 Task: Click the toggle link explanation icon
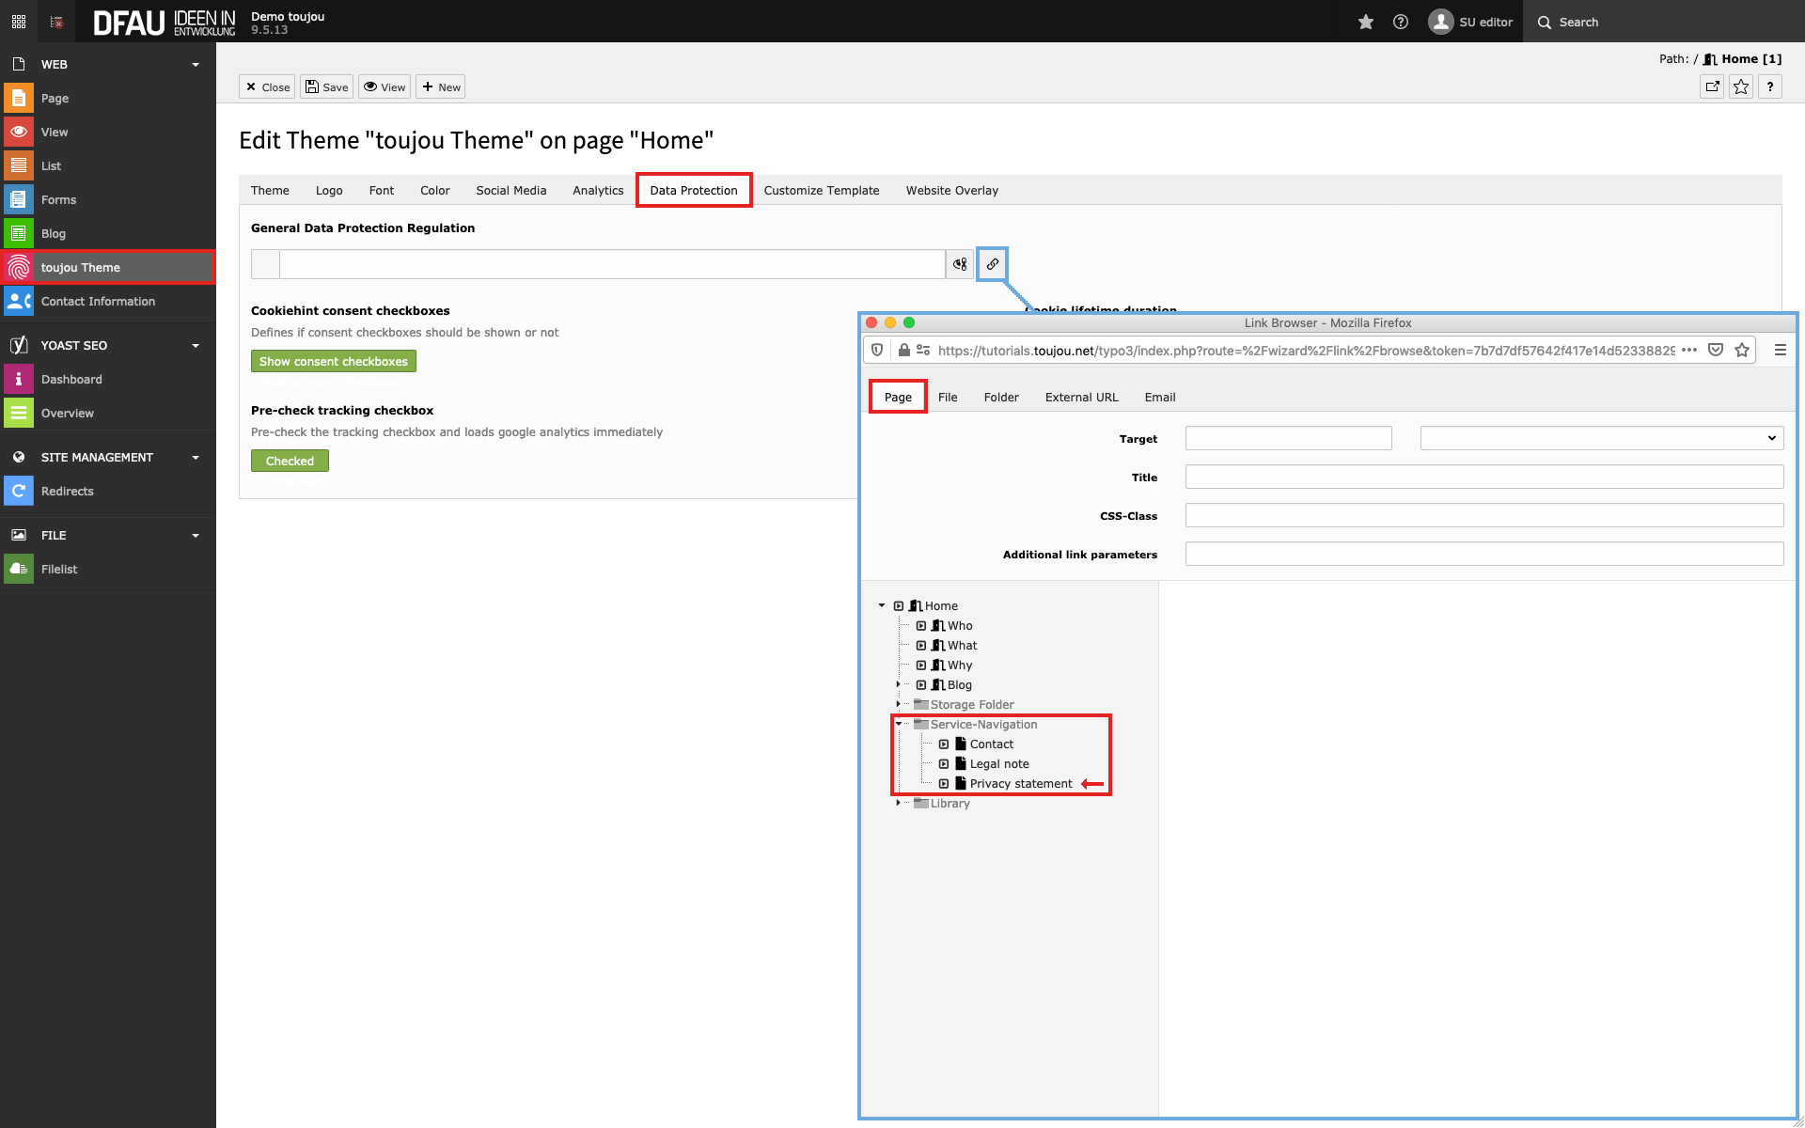pyautogui.click(x=960, y=264)
